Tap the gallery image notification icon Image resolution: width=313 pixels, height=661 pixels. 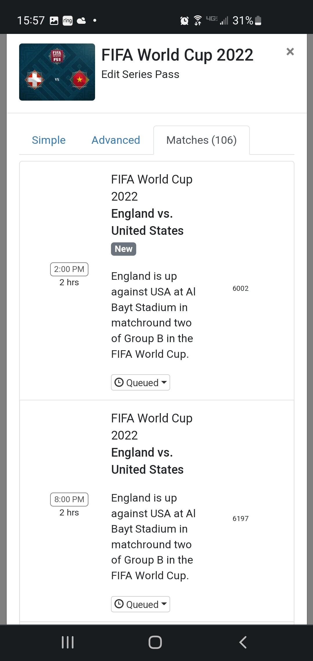(x=54, y=21)
